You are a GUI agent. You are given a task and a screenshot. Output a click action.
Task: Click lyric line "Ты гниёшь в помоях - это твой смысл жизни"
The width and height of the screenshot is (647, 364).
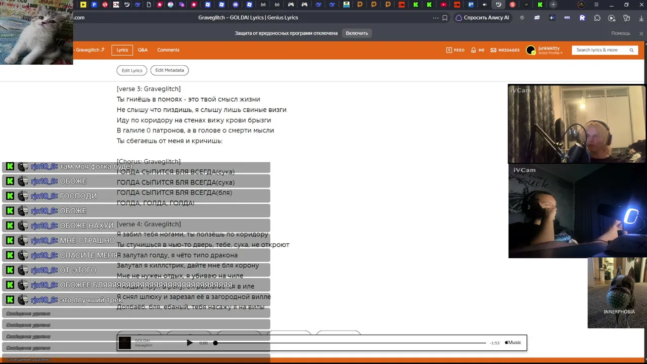coord(189,100)
